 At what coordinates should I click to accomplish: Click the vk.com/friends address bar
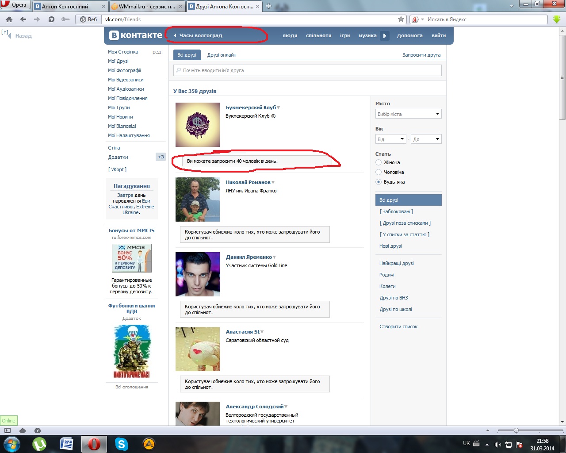click(250, 19)
